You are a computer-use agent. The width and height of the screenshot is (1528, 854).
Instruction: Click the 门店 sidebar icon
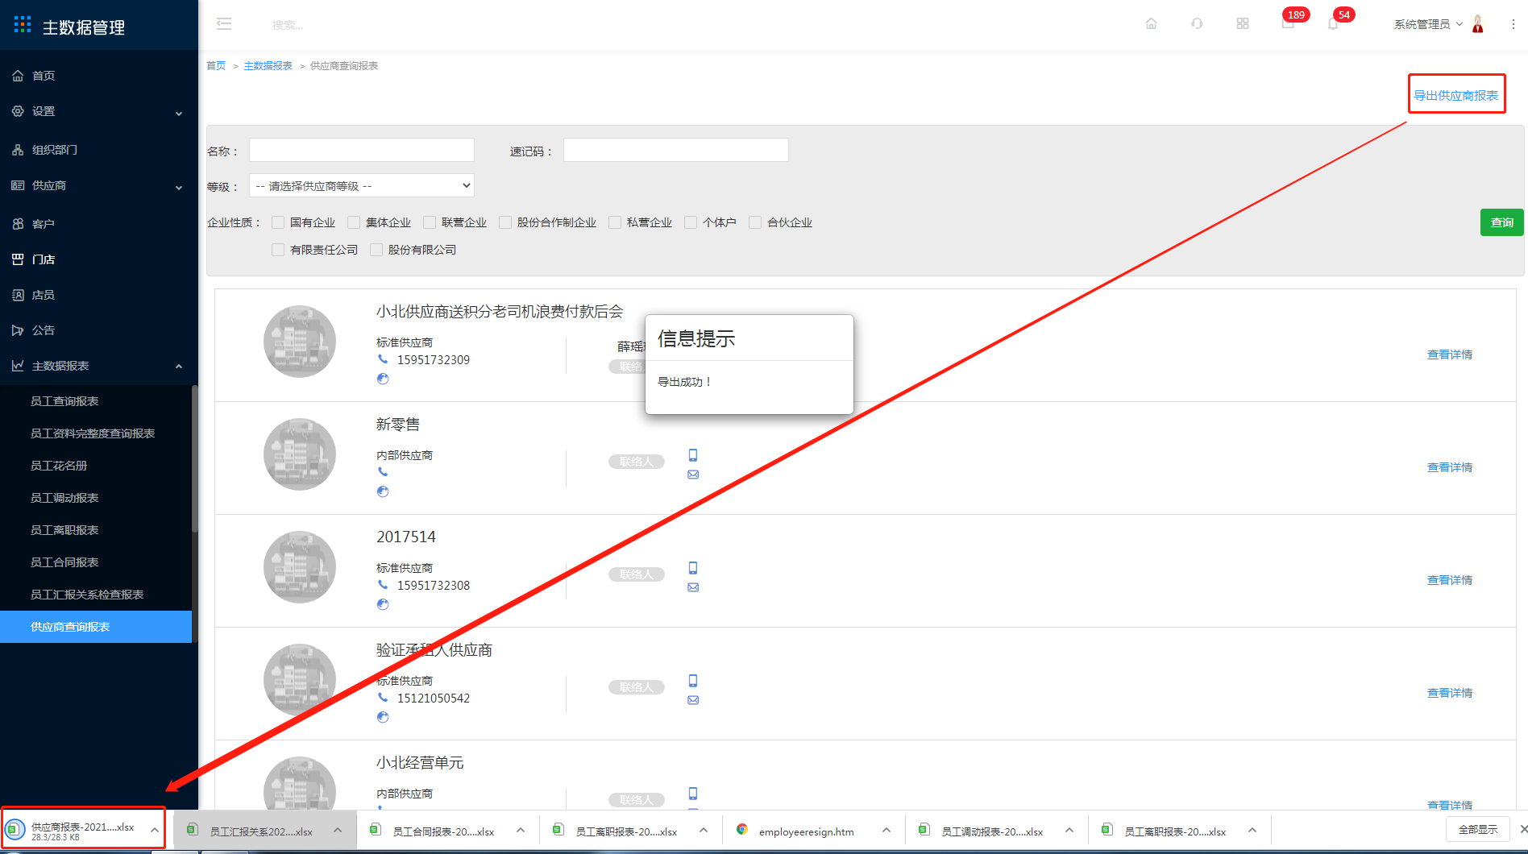pos(18,259)
